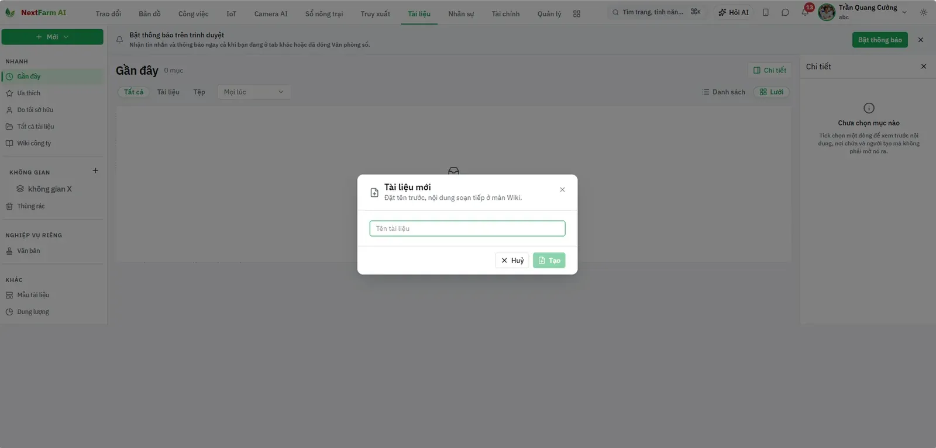Open the Tài liệu top navigation tab
This screenshot has width=936, height=448.
pyautogui.click(x=419, y=14)
